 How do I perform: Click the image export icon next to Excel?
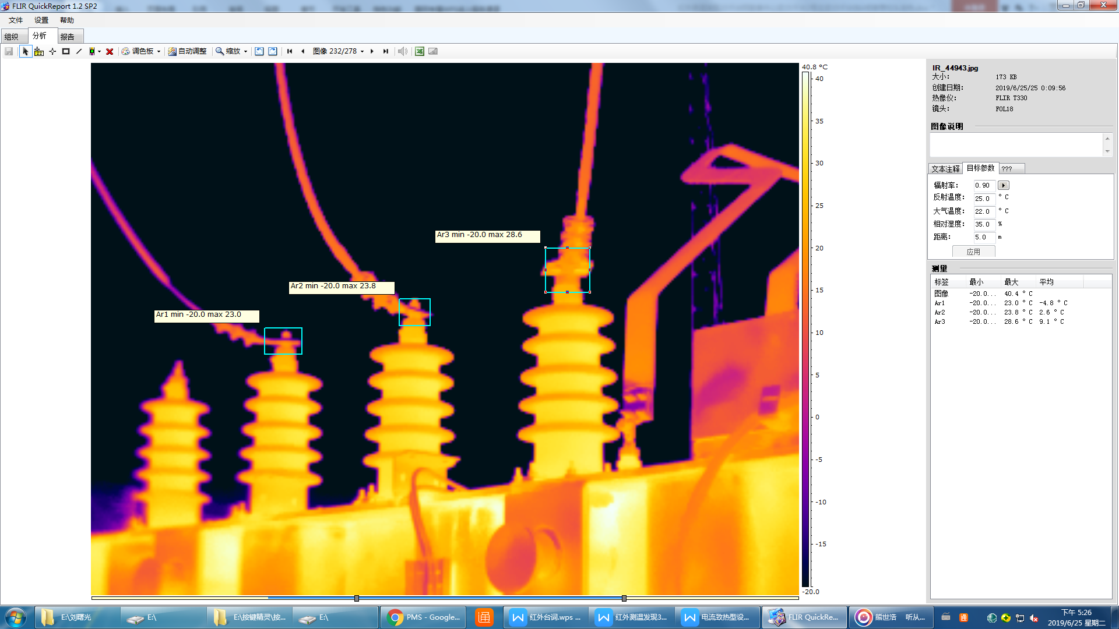tap(433, 51)
